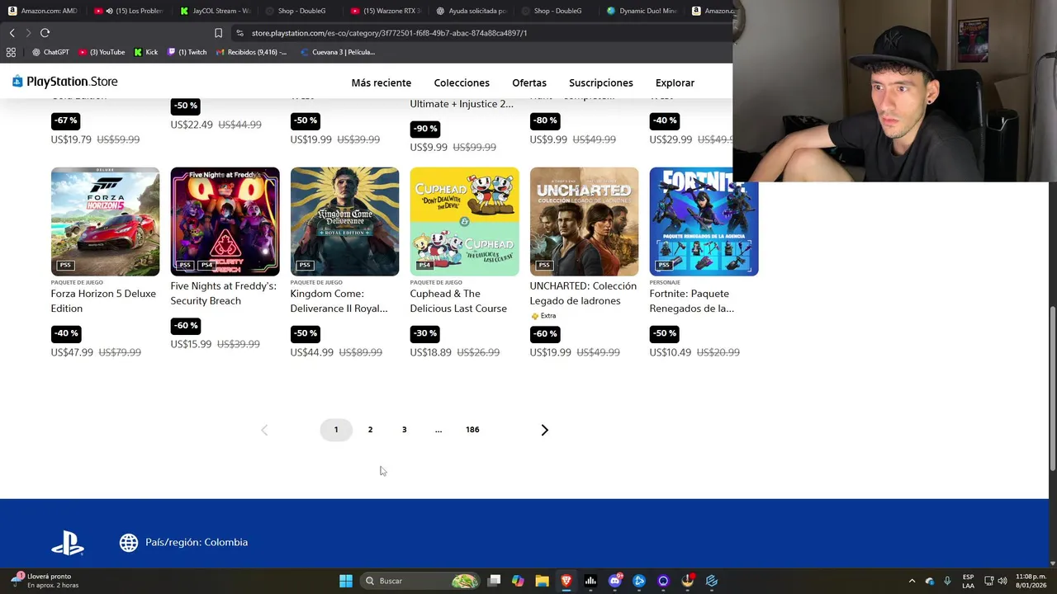Viewport: 1057px width, 594px height.
Task: Open Cuphead cover image
Action: (464, 221)
